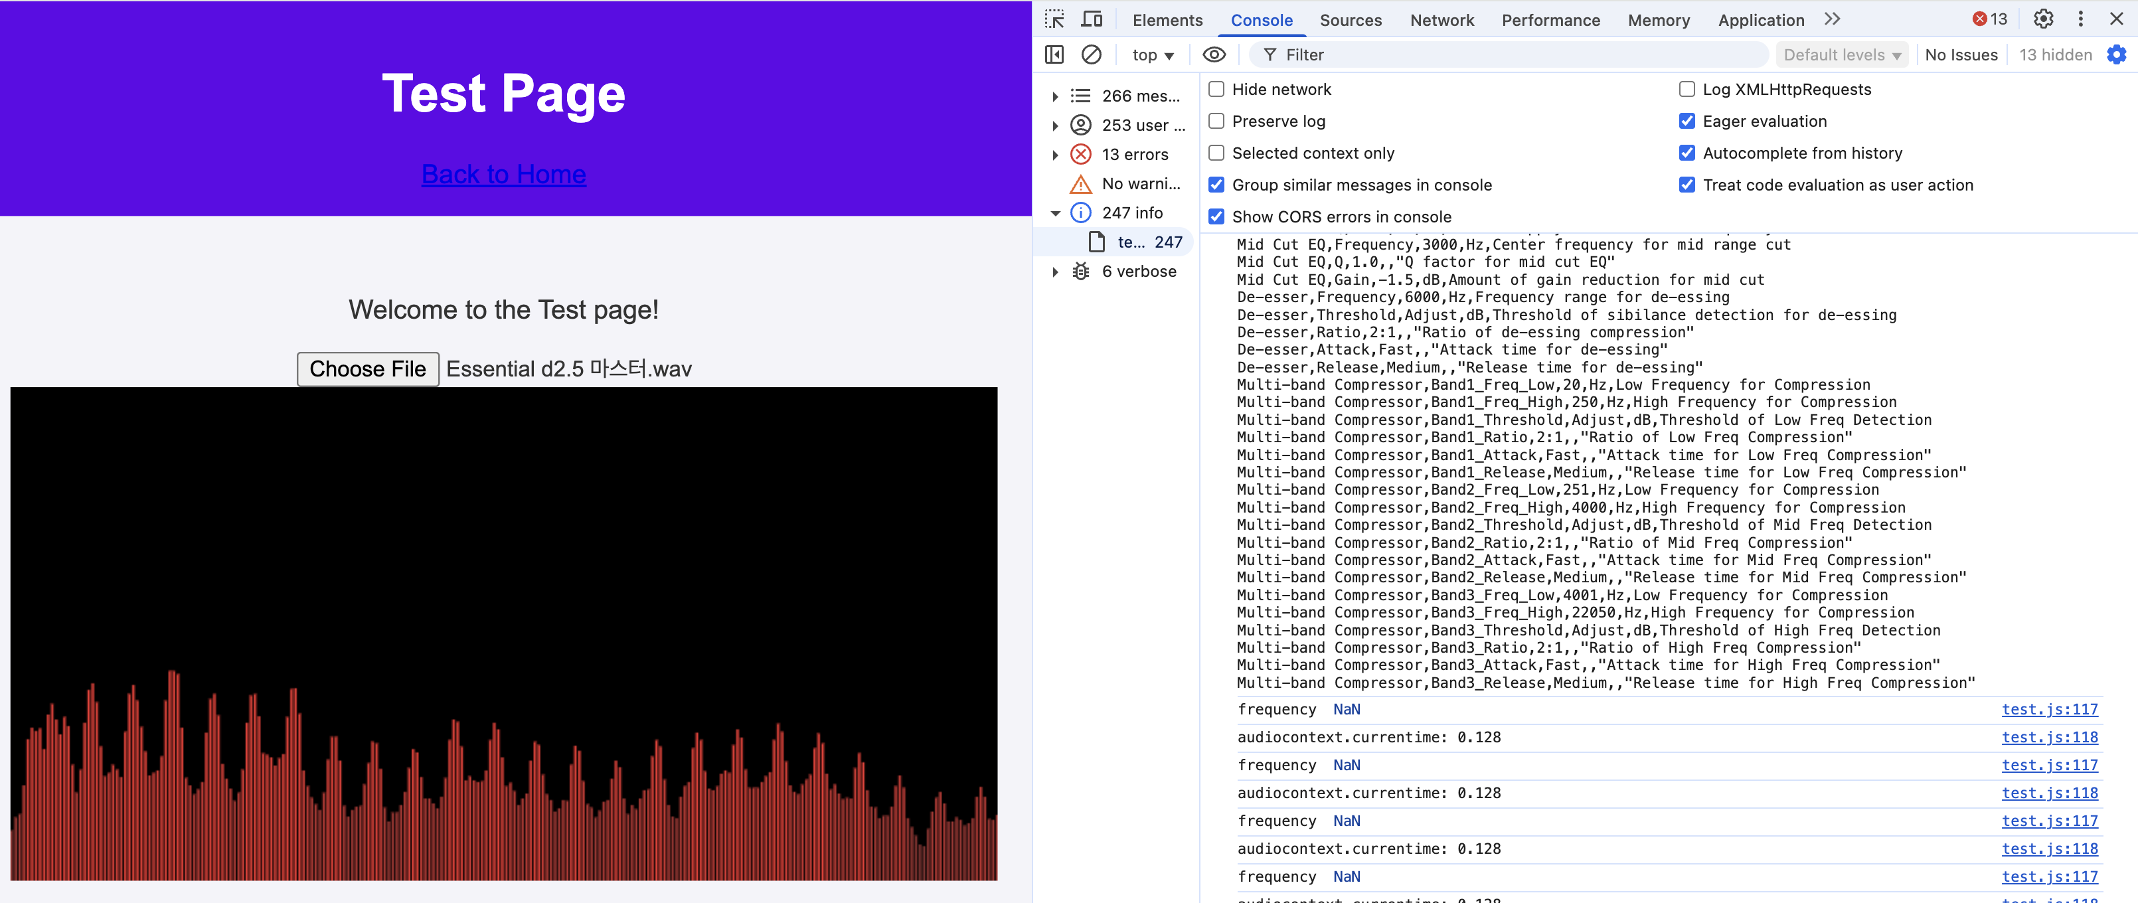Open DevTools settings gear icon

tap(2042, 19)
